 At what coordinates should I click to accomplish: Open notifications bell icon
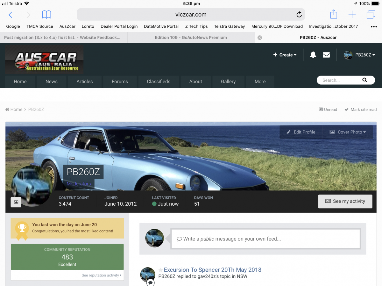point(313,55)
